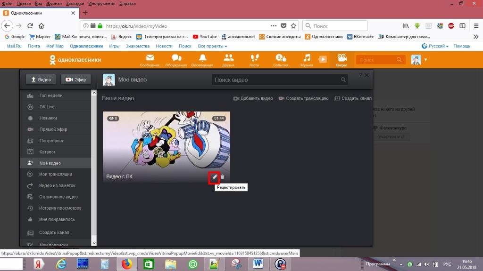Open the Видео с ПК video thumbnail
This screenshot has width=483, height=271.
coord(167,147)
